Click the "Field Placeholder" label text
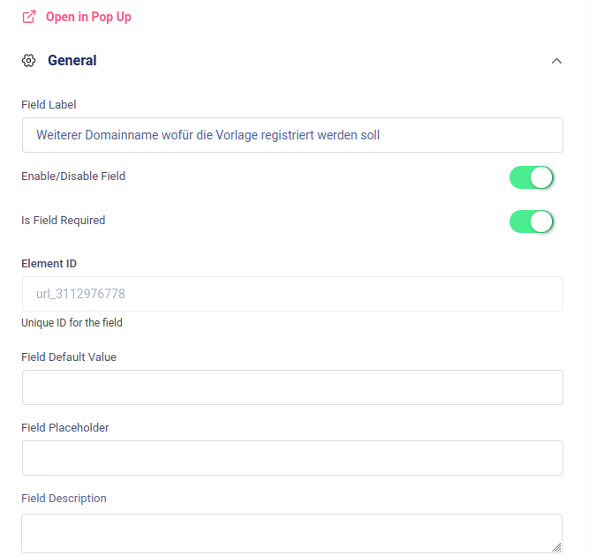 pyautogui.click(x=64, y=428)
